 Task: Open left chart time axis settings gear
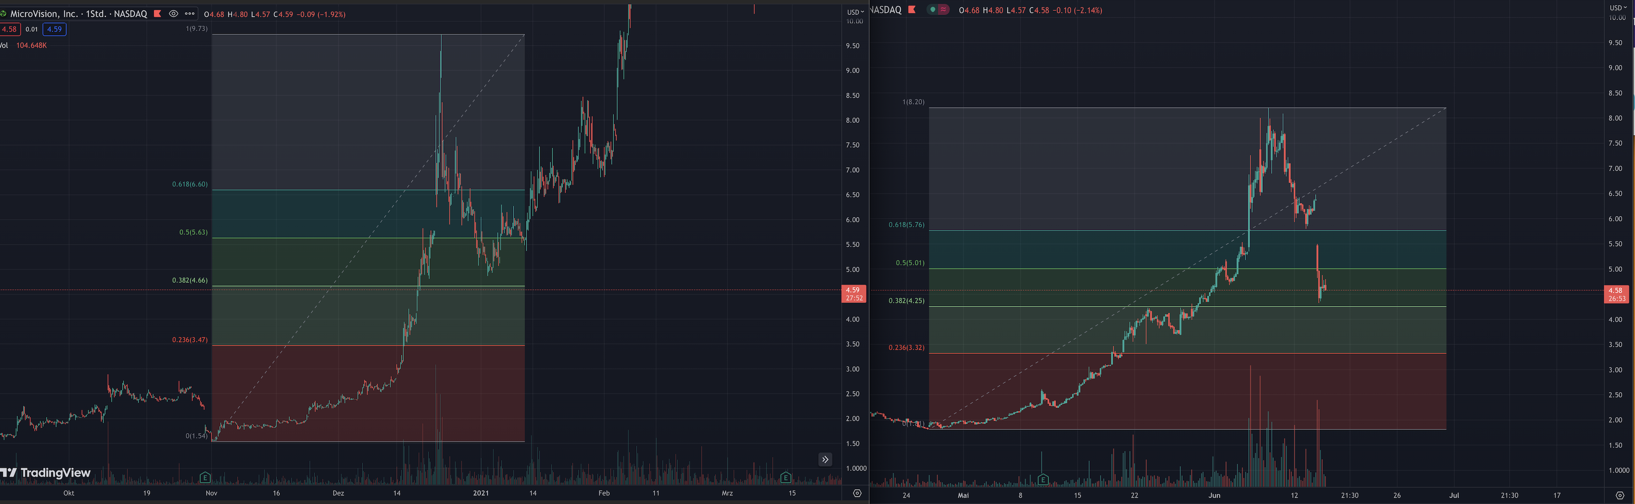click(x=857, y=493)
